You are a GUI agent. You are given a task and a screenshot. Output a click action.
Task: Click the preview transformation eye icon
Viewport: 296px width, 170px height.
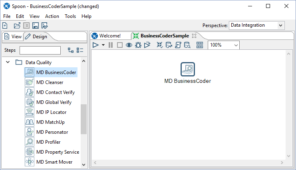(x=129, y=45)
